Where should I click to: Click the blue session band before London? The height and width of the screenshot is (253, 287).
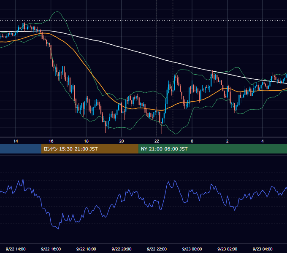click(21, 149)
